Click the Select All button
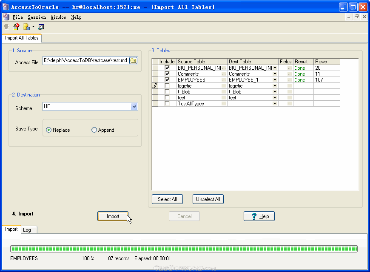This screenshot has width=370, height=272. click(167, 199)
